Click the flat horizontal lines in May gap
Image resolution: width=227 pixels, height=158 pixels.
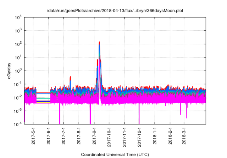43,98
